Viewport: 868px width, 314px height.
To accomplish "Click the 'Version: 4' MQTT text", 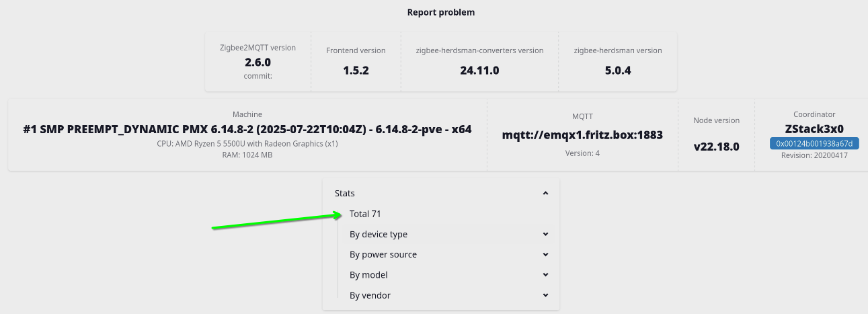I will [582, 153].
